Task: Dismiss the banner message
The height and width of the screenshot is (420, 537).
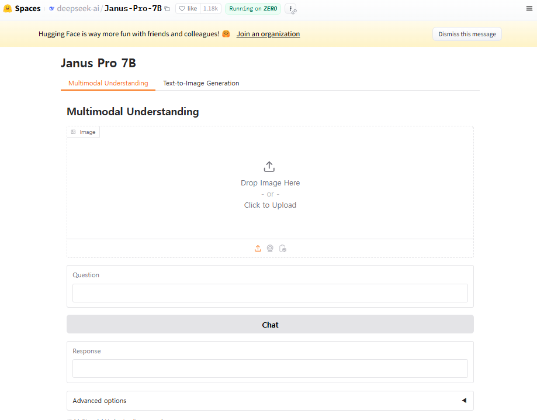Action: point(467,34)
